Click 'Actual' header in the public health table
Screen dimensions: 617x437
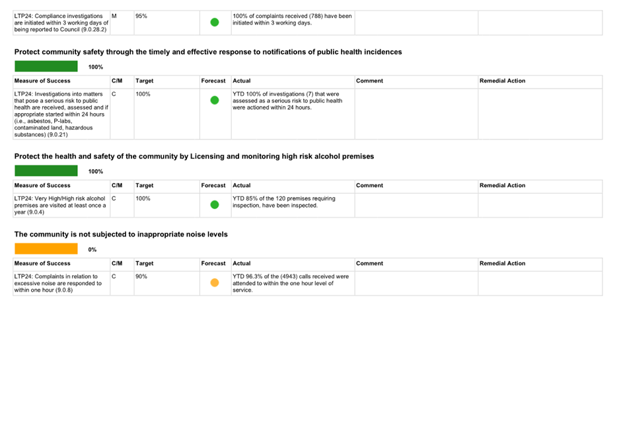242,81
